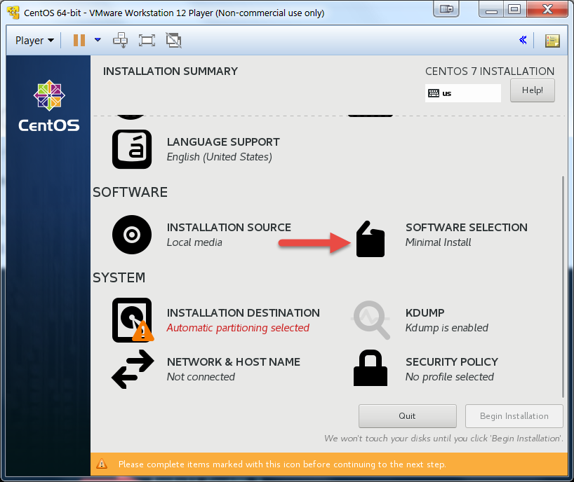This screenshot has height=482, width=574.
Task: Close the VMware Player window
Action: point(547,9)
